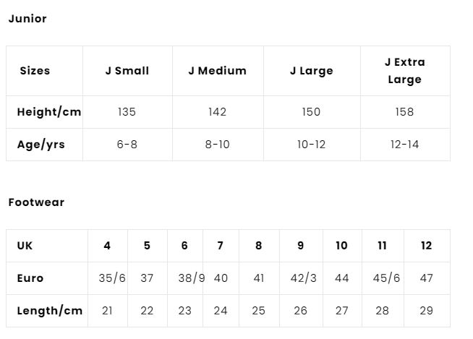Click the Height/cm row label
The width and height of the screenshot is (473, 339).
point(49,112)
